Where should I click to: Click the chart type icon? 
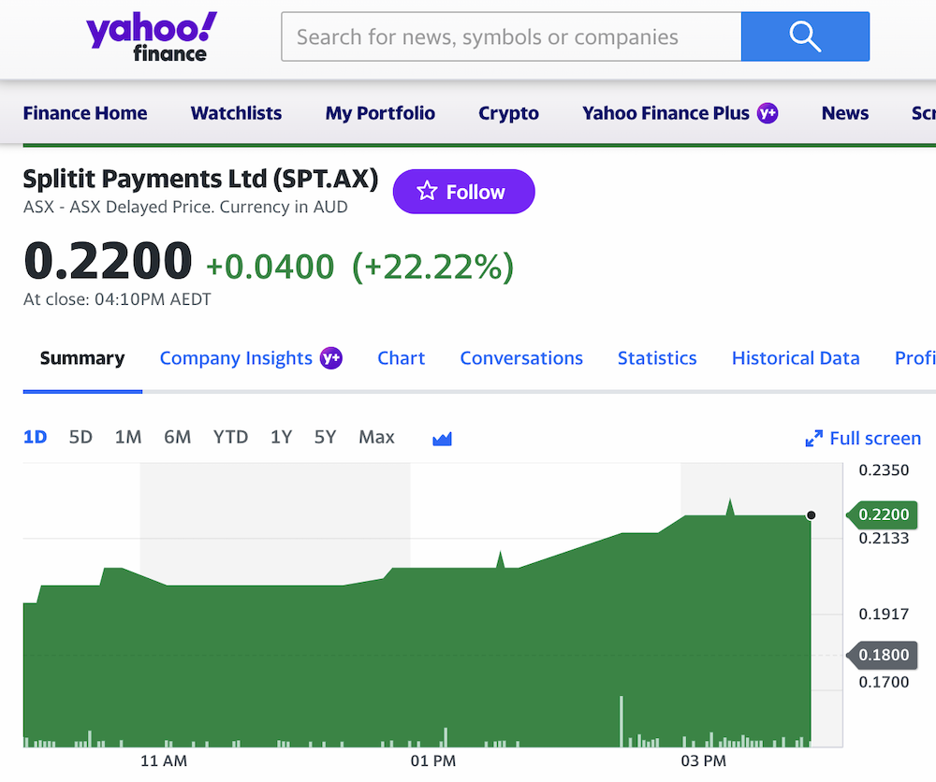click(x=442, y=438)
